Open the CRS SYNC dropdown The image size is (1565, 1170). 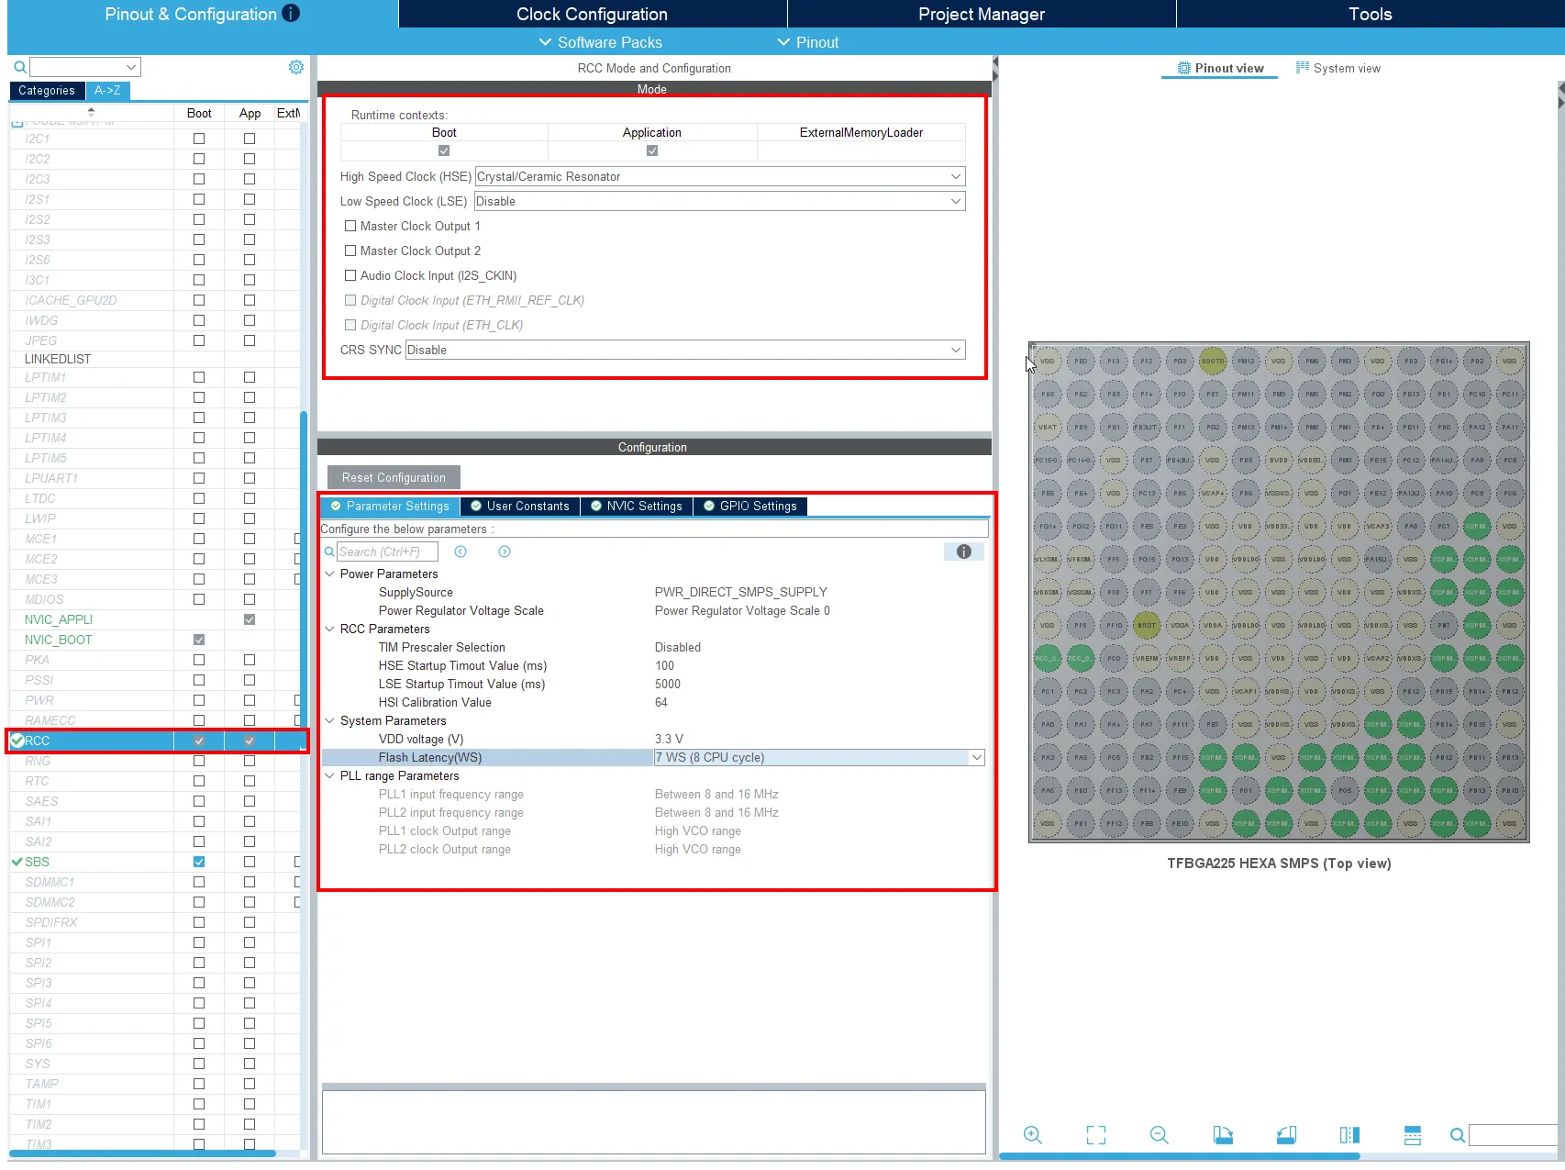[x=685, y=350]
